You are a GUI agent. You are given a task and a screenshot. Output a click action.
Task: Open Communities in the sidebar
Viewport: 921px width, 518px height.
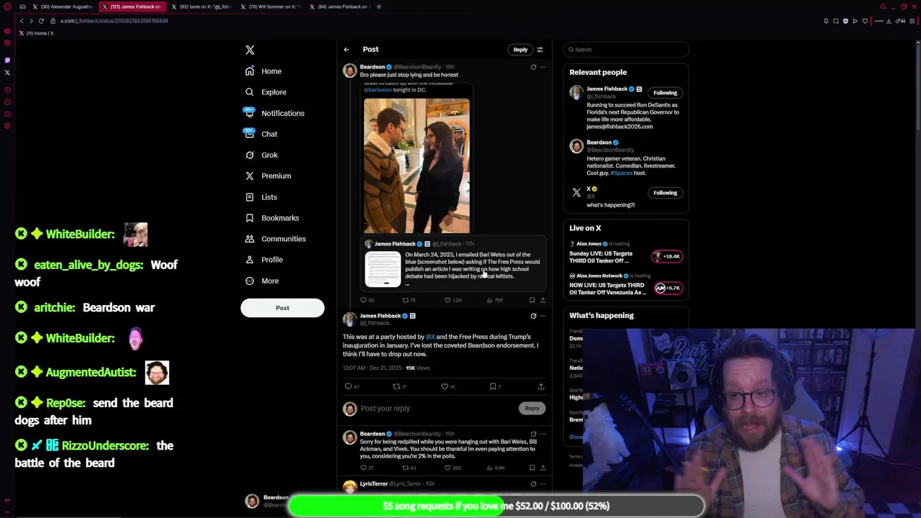(275, 238)
